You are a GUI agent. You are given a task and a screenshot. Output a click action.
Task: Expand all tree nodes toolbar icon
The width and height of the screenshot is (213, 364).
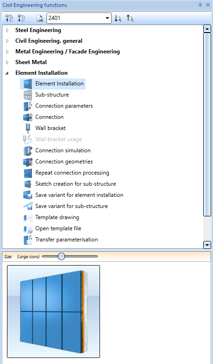click(x=21, y=18)
